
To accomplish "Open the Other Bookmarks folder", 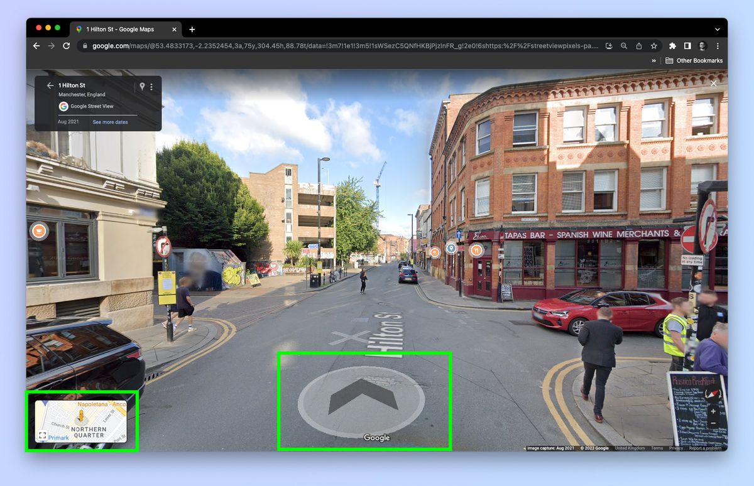I will pyautogui.click(x=694, y=60).
